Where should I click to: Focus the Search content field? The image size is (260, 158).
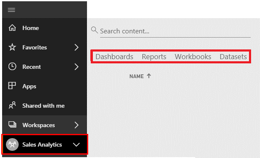[x=175, y=31]
